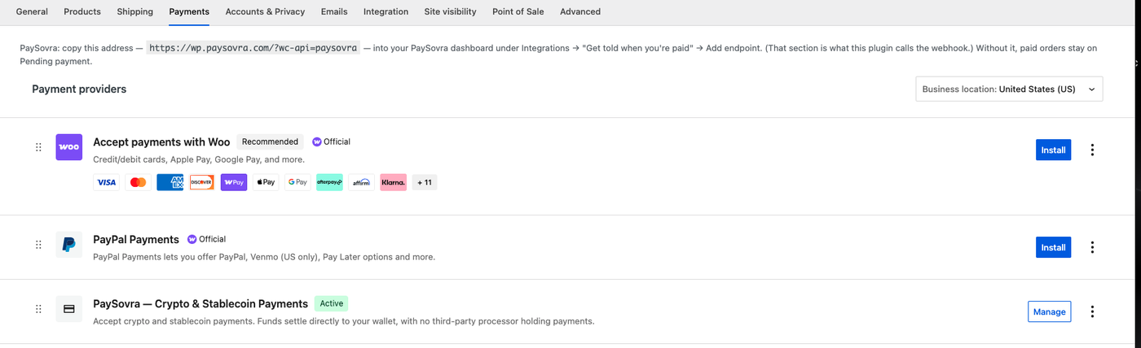Expand the +11 more payment methods badge
1141x348 pixels.
(x=425, y=183)
